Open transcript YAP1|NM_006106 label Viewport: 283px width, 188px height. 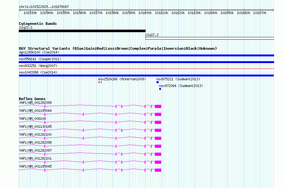coord(32,119)
